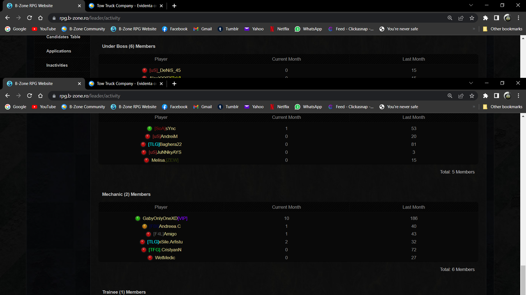The width and height of the screenshot is (526, 295).
Task: Bookmark this page with the front window's star
Action: tap(472, 96)
